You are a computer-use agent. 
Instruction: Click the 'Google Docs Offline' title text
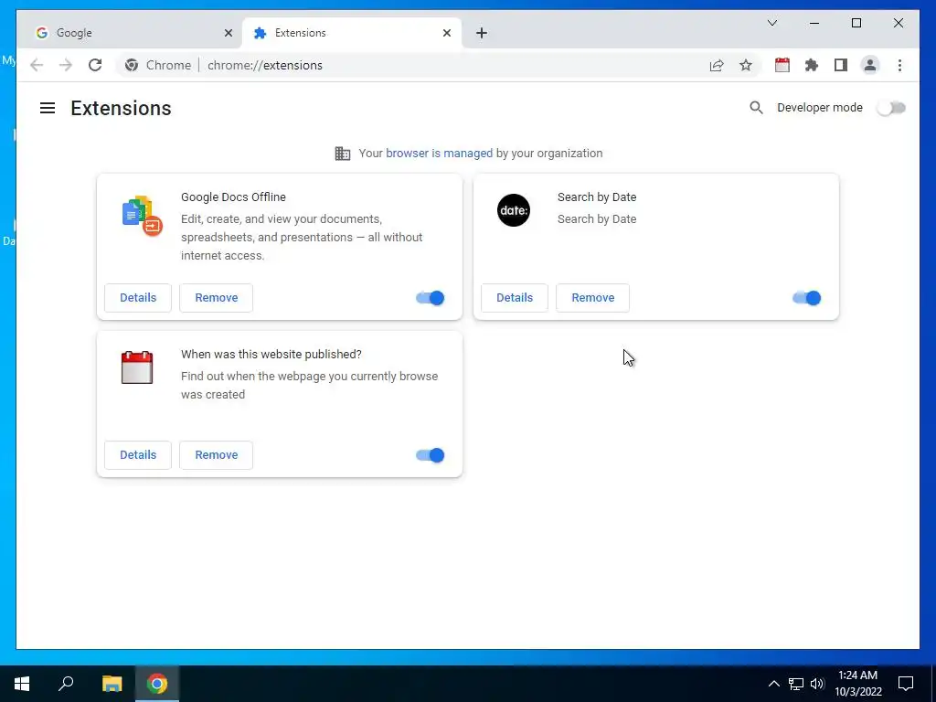click(x=233, y=197)
